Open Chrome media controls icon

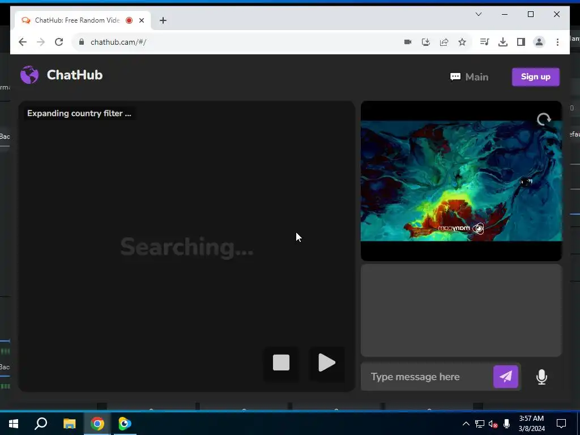tap(484, 42)
